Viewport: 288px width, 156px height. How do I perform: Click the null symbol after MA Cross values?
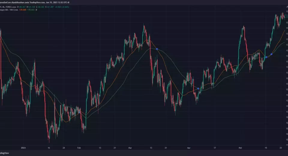(x=36, y=10)
